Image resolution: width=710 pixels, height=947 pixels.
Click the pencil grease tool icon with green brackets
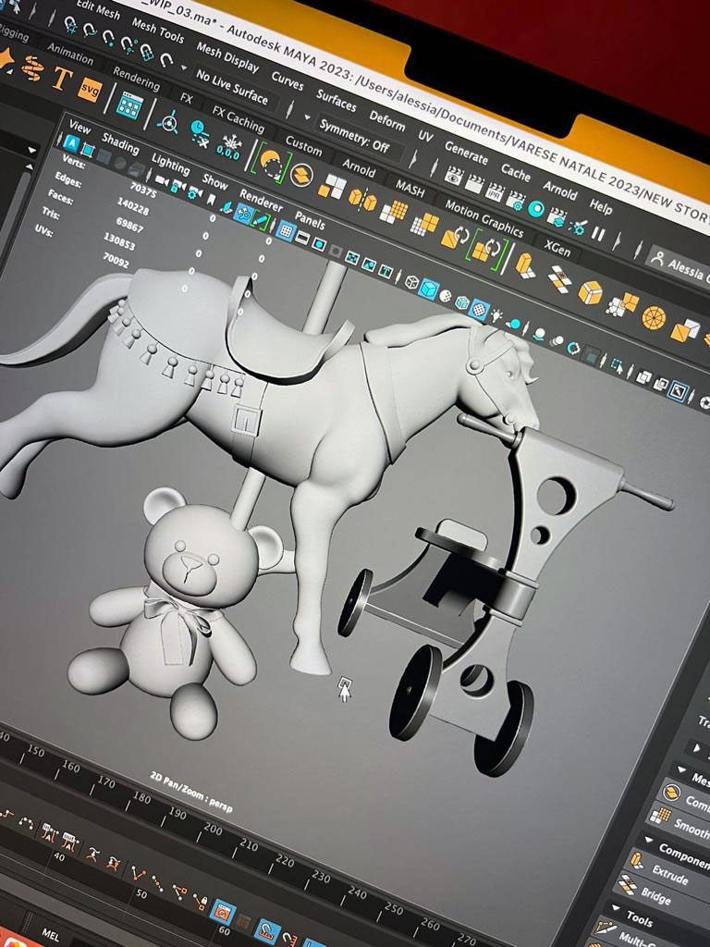tap(260, 220)
